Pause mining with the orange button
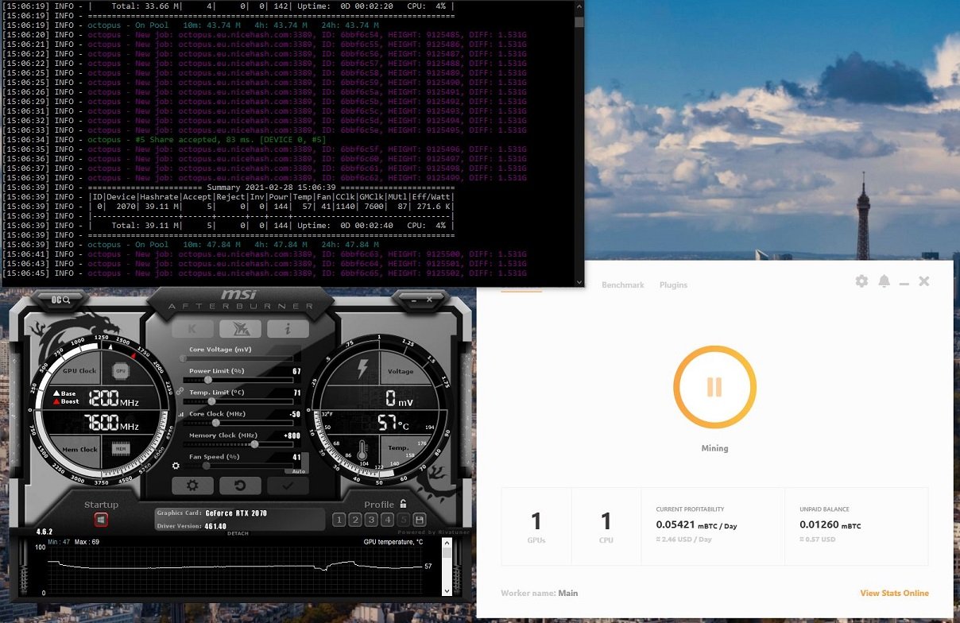Screen dimensions: 960x623 714,387
